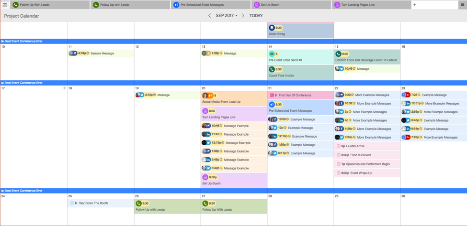This screenshot has height=226, width=467.
Task: Click the calendar view icon at top-left
Action: 5,5
